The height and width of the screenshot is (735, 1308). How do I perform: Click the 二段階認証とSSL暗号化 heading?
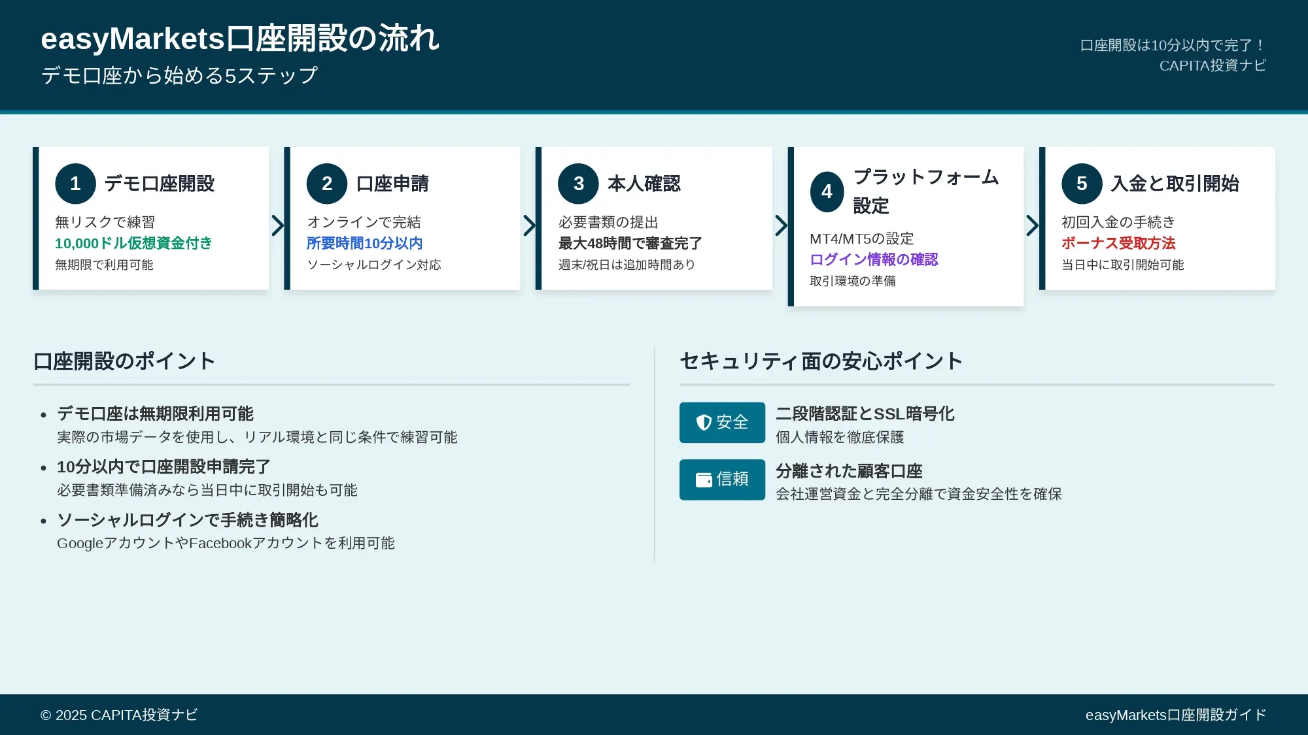point(865,414)
